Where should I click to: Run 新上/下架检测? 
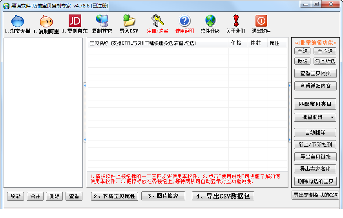coord(315,144)
